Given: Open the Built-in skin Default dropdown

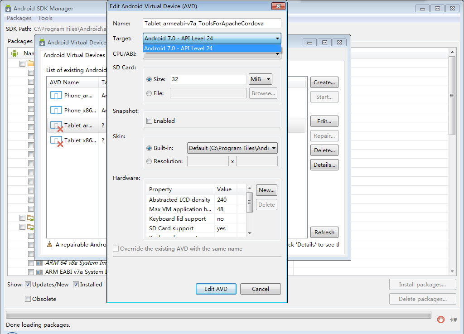Looking at the screenshot, I should pyautogui.click(x=232, y=148).
